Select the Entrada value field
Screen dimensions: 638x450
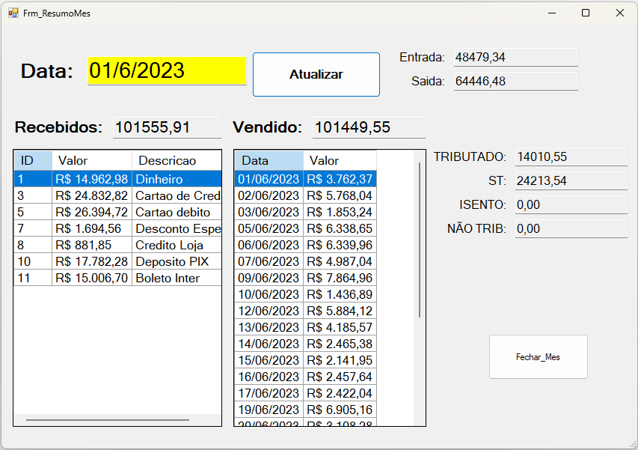(x=515, y=57)
